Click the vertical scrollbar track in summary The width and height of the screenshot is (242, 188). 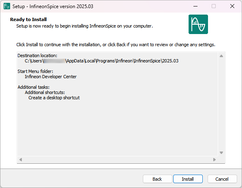click(221, 104)
